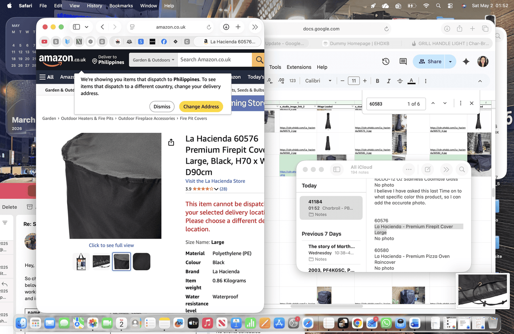Image resolution: width=514 pixels, height=334 pixels.
Task: Open the History menu in the menu bar
Action: pyautogui.click(x=95, y=6)
